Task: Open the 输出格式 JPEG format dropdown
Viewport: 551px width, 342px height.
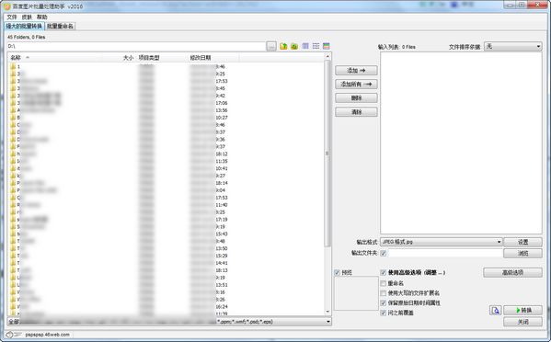Action: pyautogui.click(x=442, y=242)
